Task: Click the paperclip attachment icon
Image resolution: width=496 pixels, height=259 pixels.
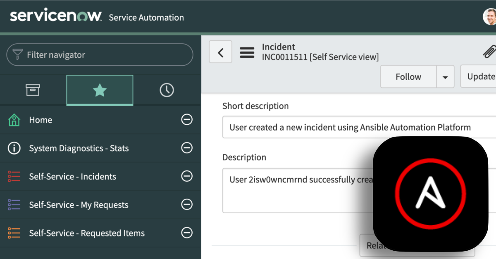Action: [489, 52]
